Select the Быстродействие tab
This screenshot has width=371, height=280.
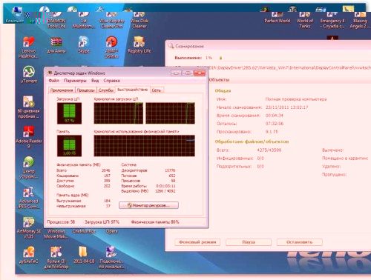point(133,90)
